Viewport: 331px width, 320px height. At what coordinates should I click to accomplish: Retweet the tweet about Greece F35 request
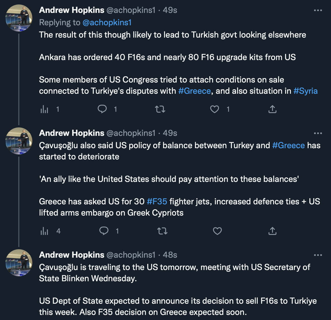(x=162, y=231)
